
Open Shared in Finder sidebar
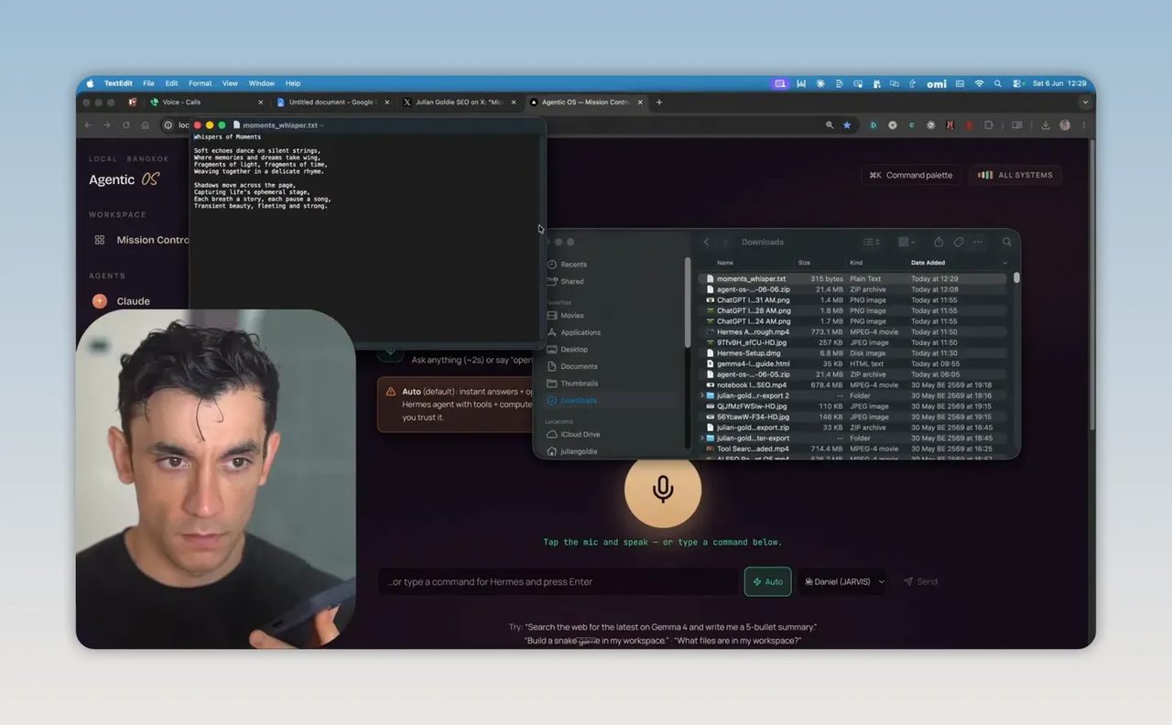tap(565, 281)
